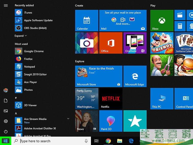Open the Power options button
193x145 pixels.
(x=6, y=131)
